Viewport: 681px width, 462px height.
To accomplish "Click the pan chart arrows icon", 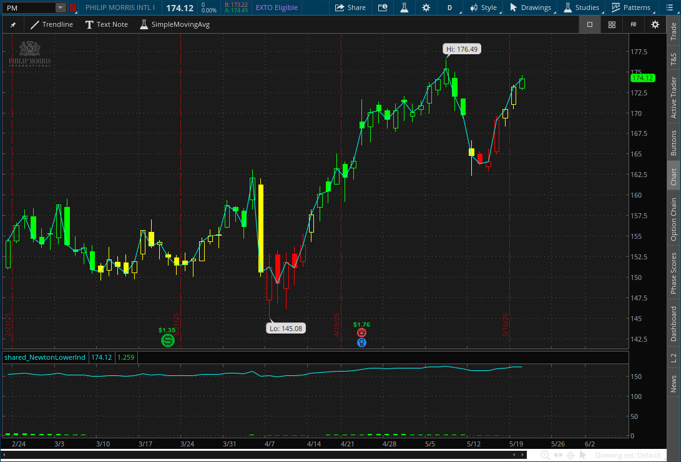I will (558, 455).
